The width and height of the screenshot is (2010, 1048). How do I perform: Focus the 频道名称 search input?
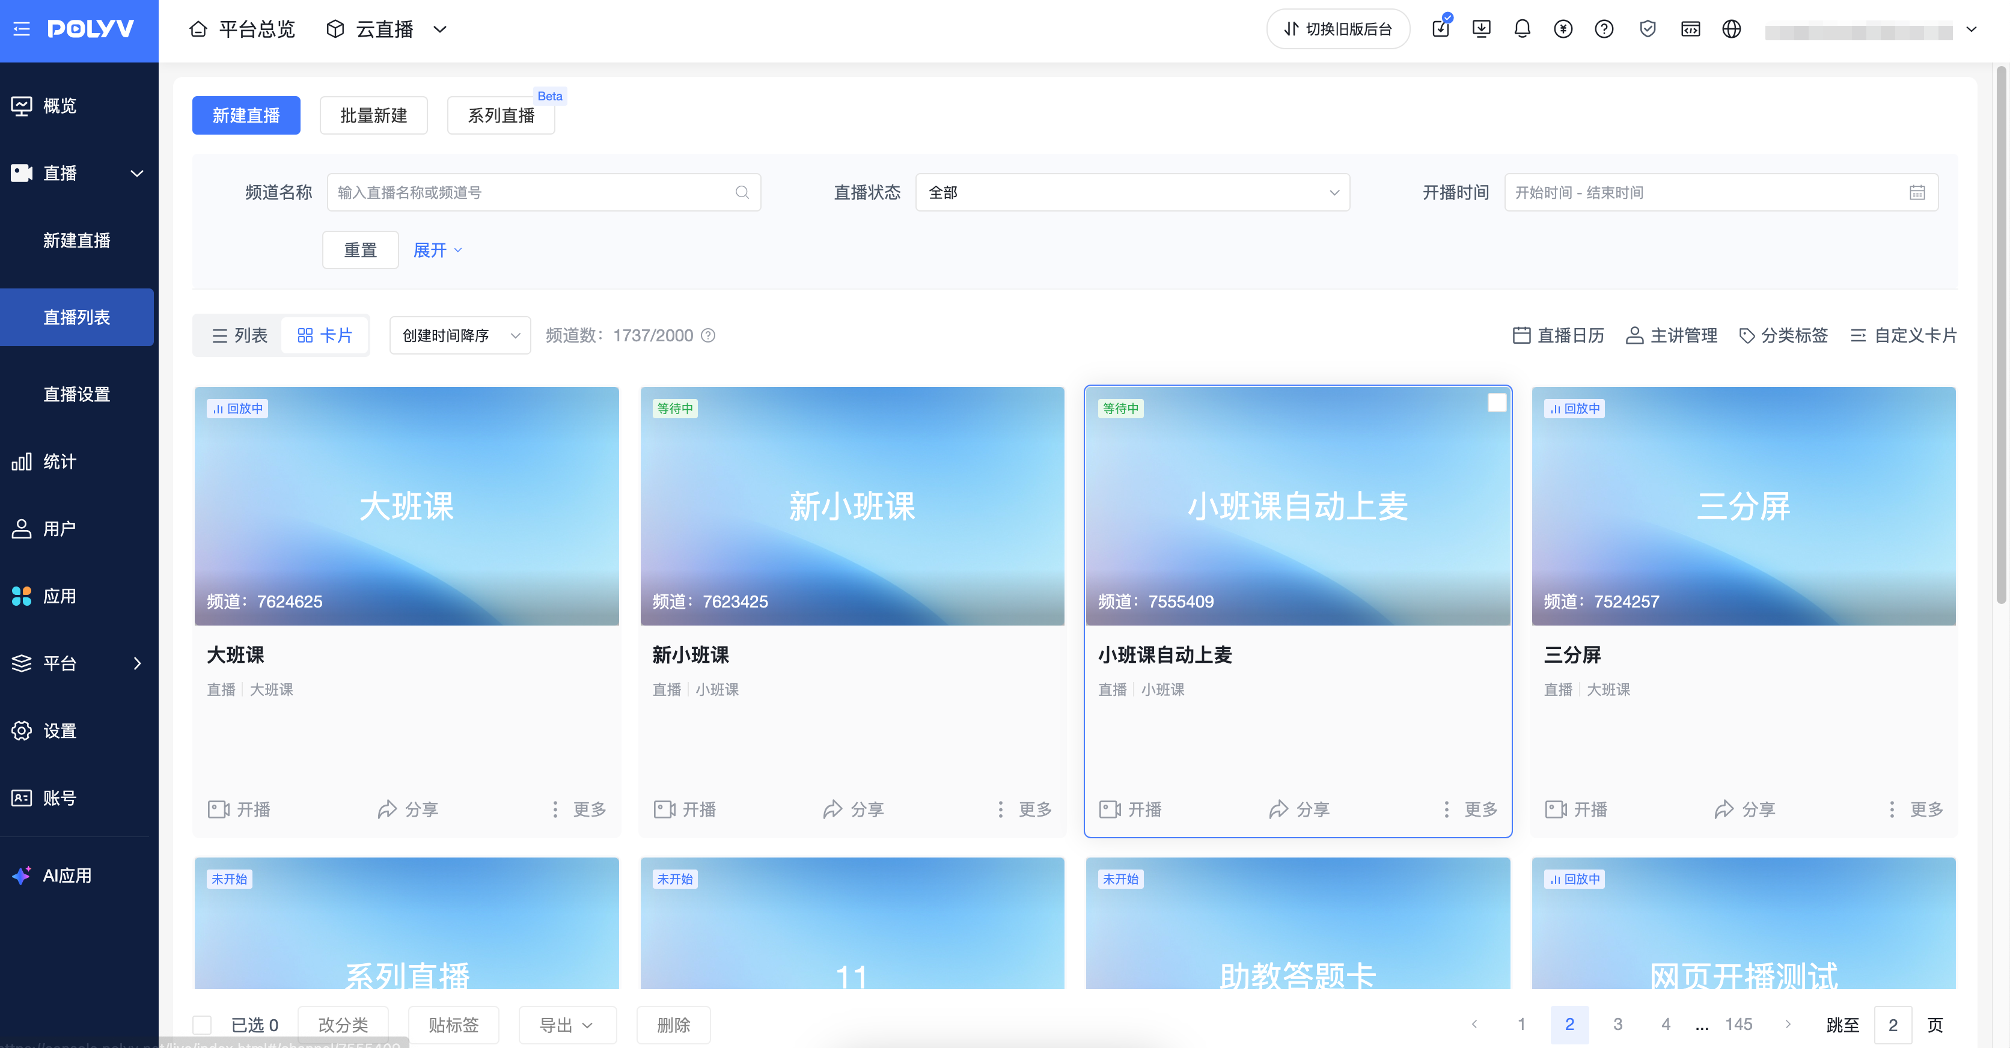click(544, 192)
